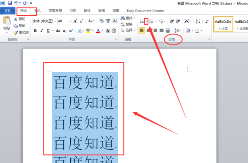
Task: Click the Sort A-Z icon
Action: 198,21
